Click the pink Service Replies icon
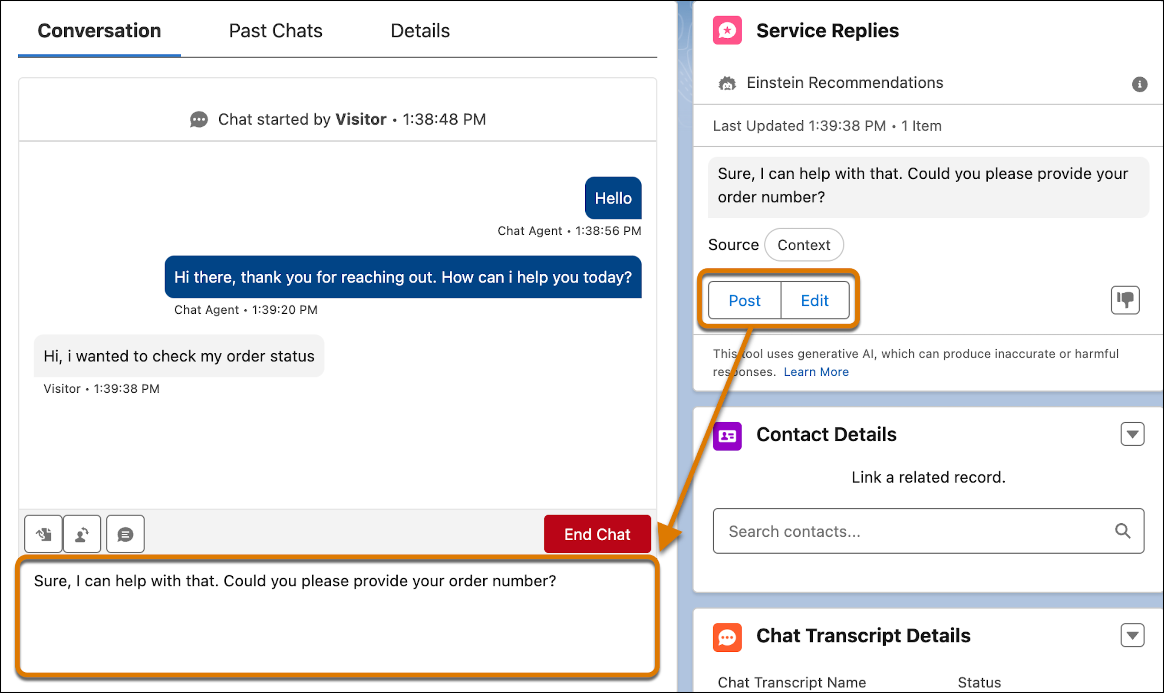Image resolution: width=1164 pixels, height=693 pixels. pyautogui.click(x=727, y=30)
